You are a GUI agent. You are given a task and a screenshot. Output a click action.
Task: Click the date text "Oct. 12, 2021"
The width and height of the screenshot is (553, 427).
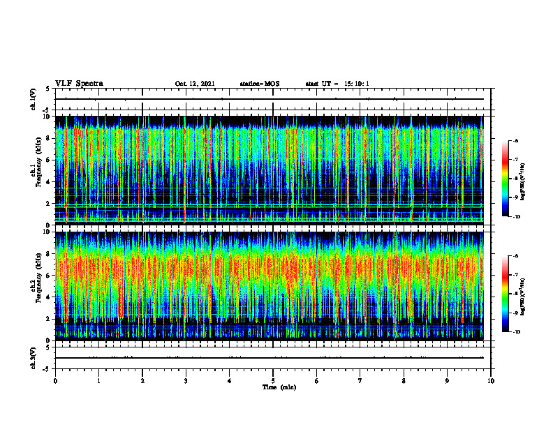[195, 84]
